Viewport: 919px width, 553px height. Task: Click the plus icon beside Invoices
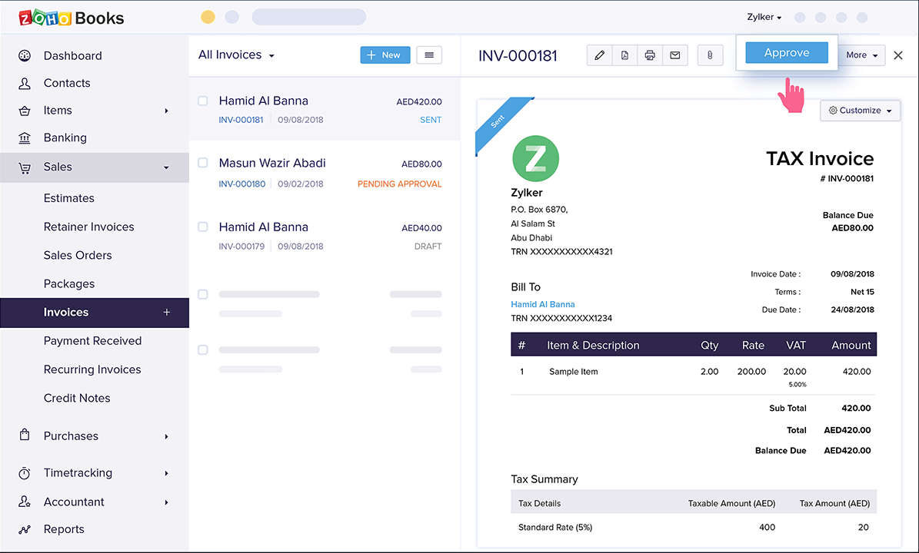click(167, 313)
